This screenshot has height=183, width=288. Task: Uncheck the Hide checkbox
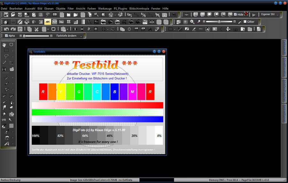pos(236,15)
